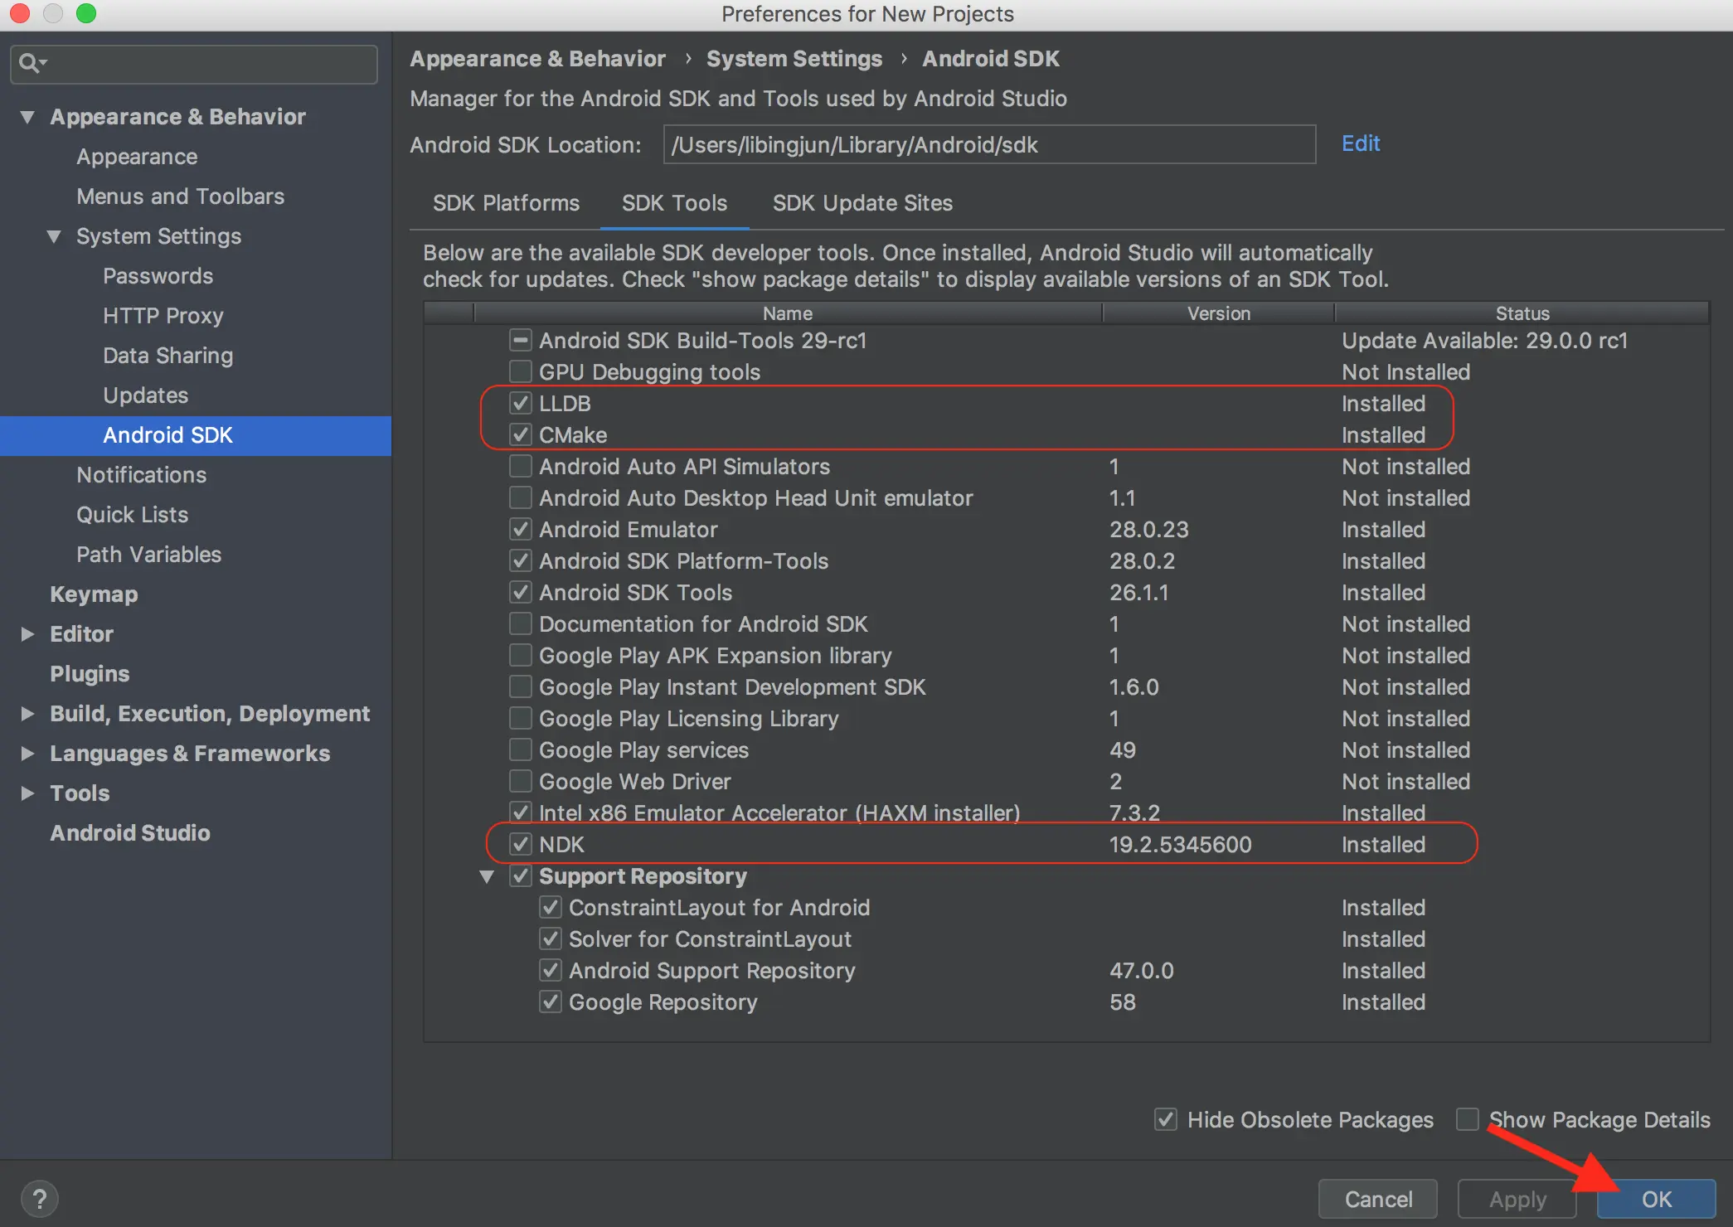Select Data Sharing settings

[x=167, y=356]
